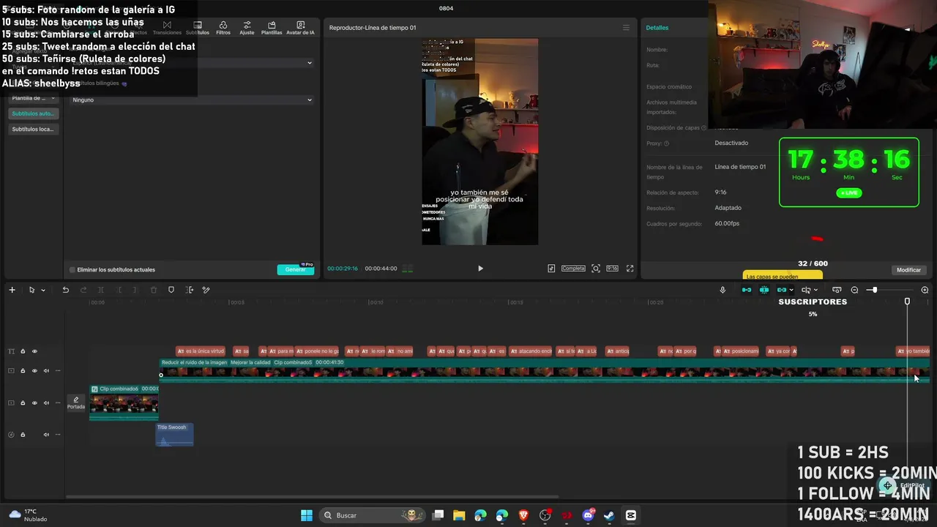Select the Title Swoosh audio clip
This screenshot has width=937, height=527.
click(x=174, y=435)
